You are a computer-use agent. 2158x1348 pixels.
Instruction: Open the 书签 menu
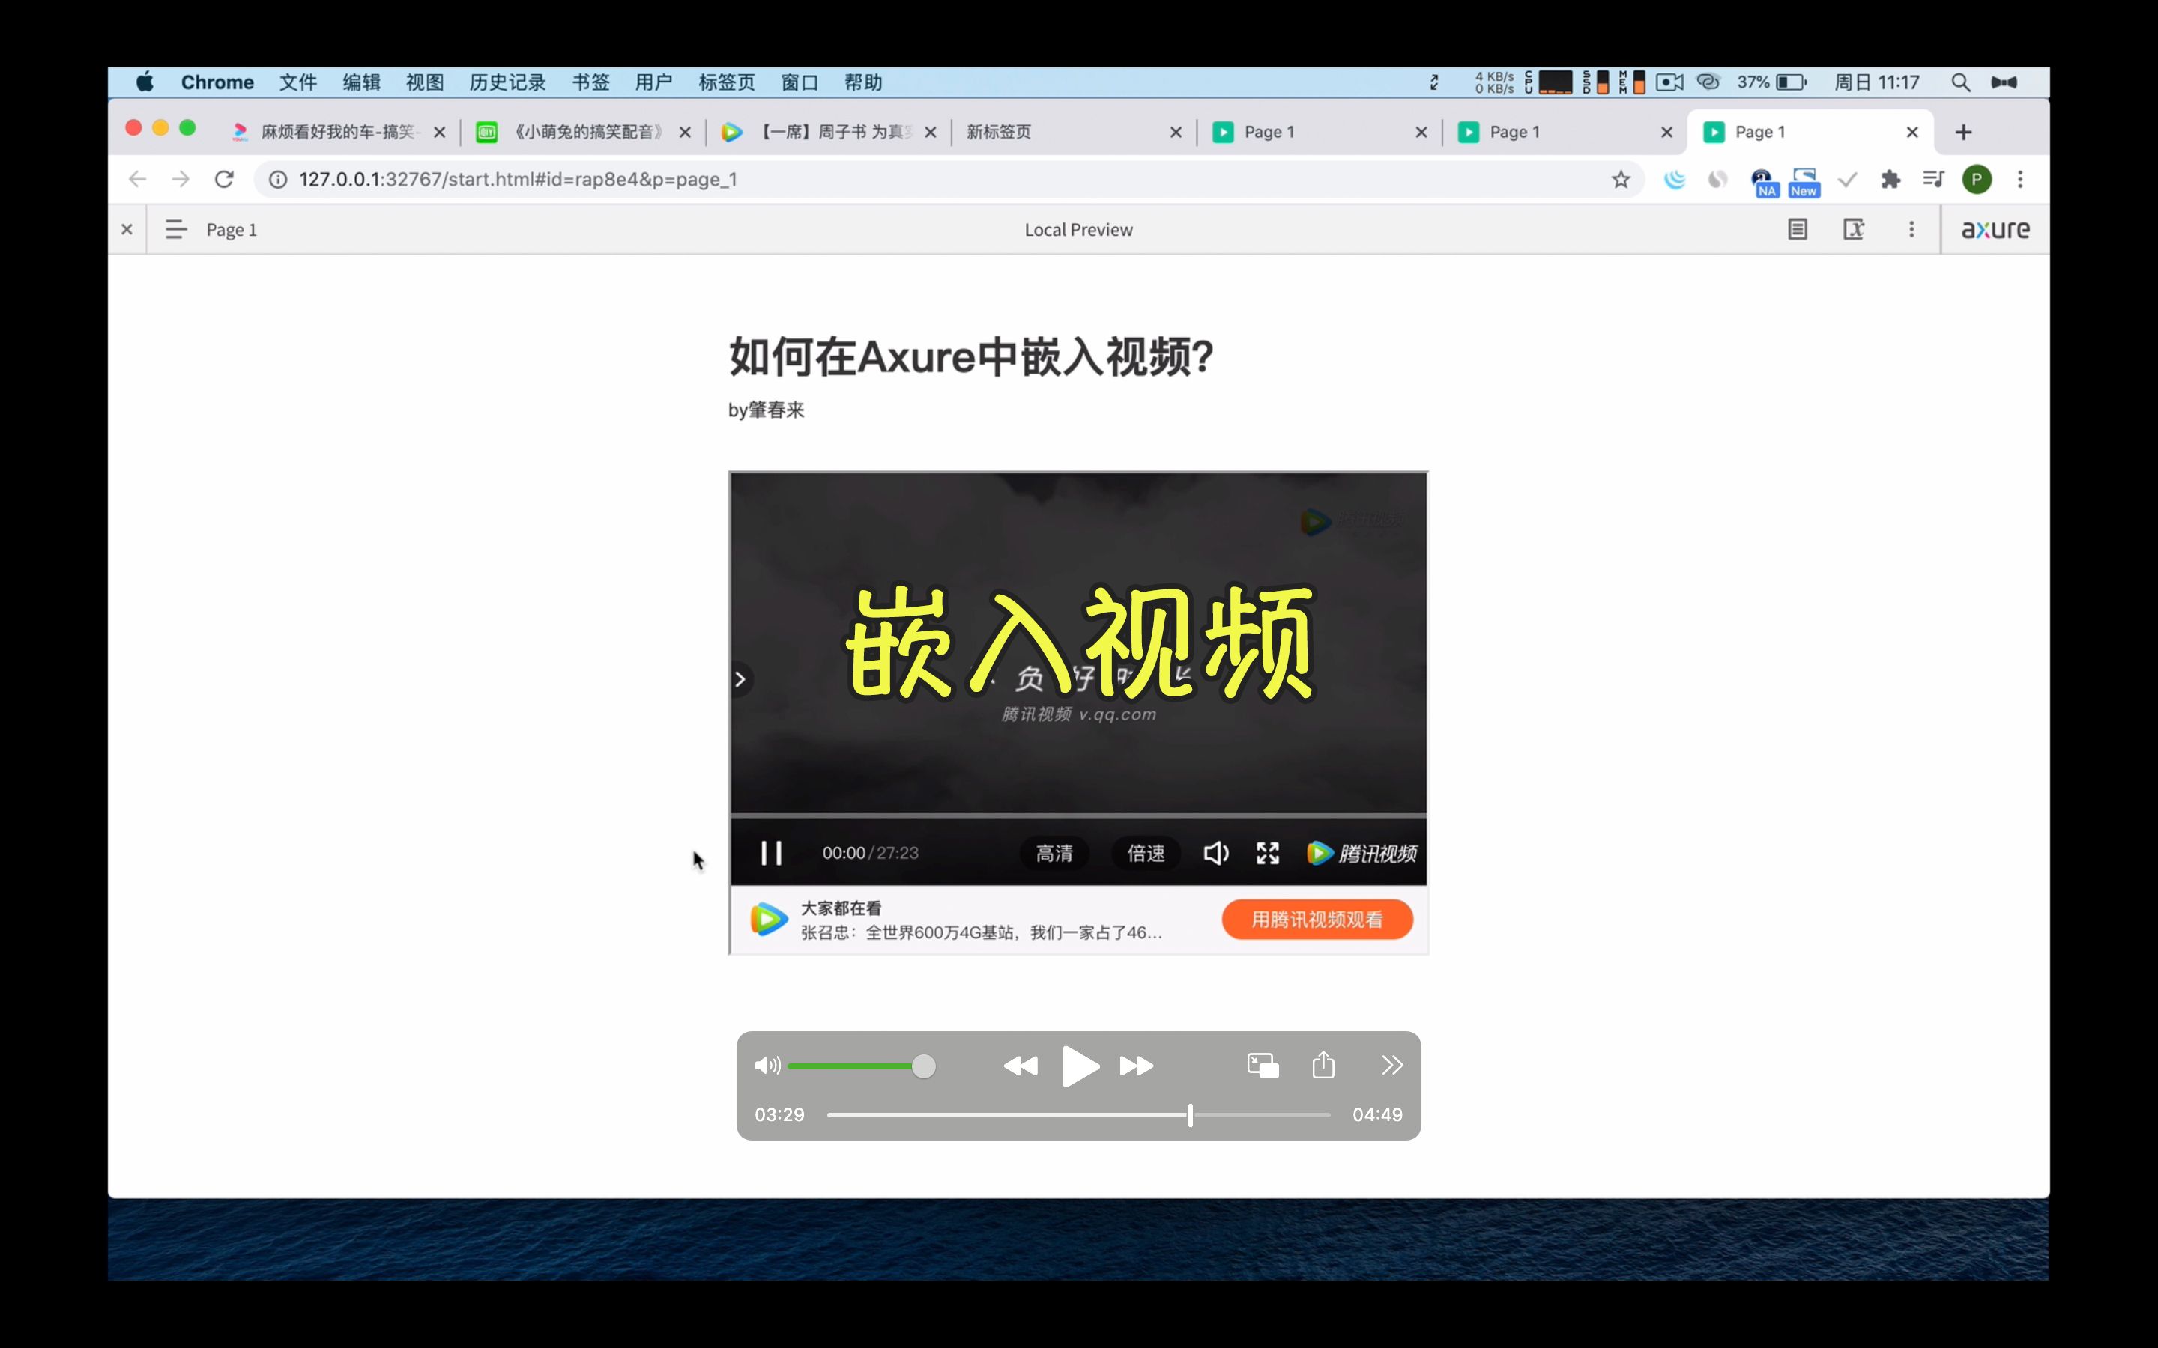pos(590,82)
